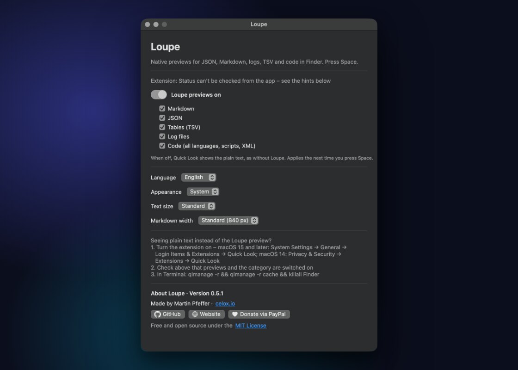Screen dimensions: 518x370
Task: Open the Text size dropdown
Action: pos(197,206)
